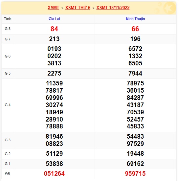Screen dimensions: 179x181
Task: Select the ĐB row label
Action: pos(8,174)
